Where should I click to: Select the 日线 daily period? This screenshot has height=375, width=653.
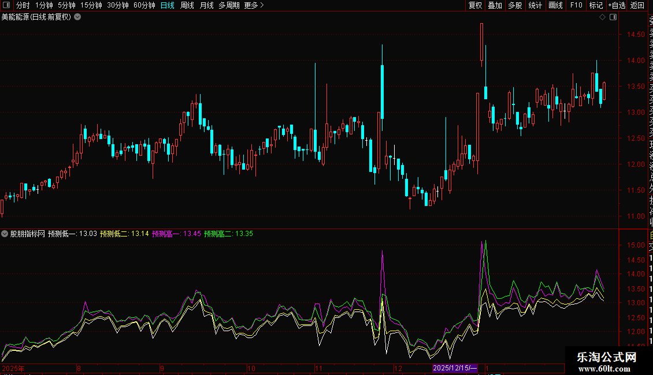(168, 5)
